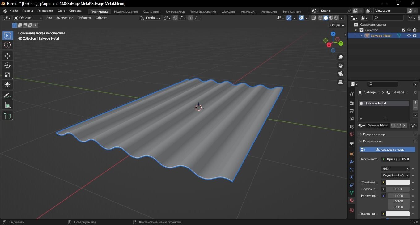
Task: Open the Edit (Правка) menu
Action: 28,11
